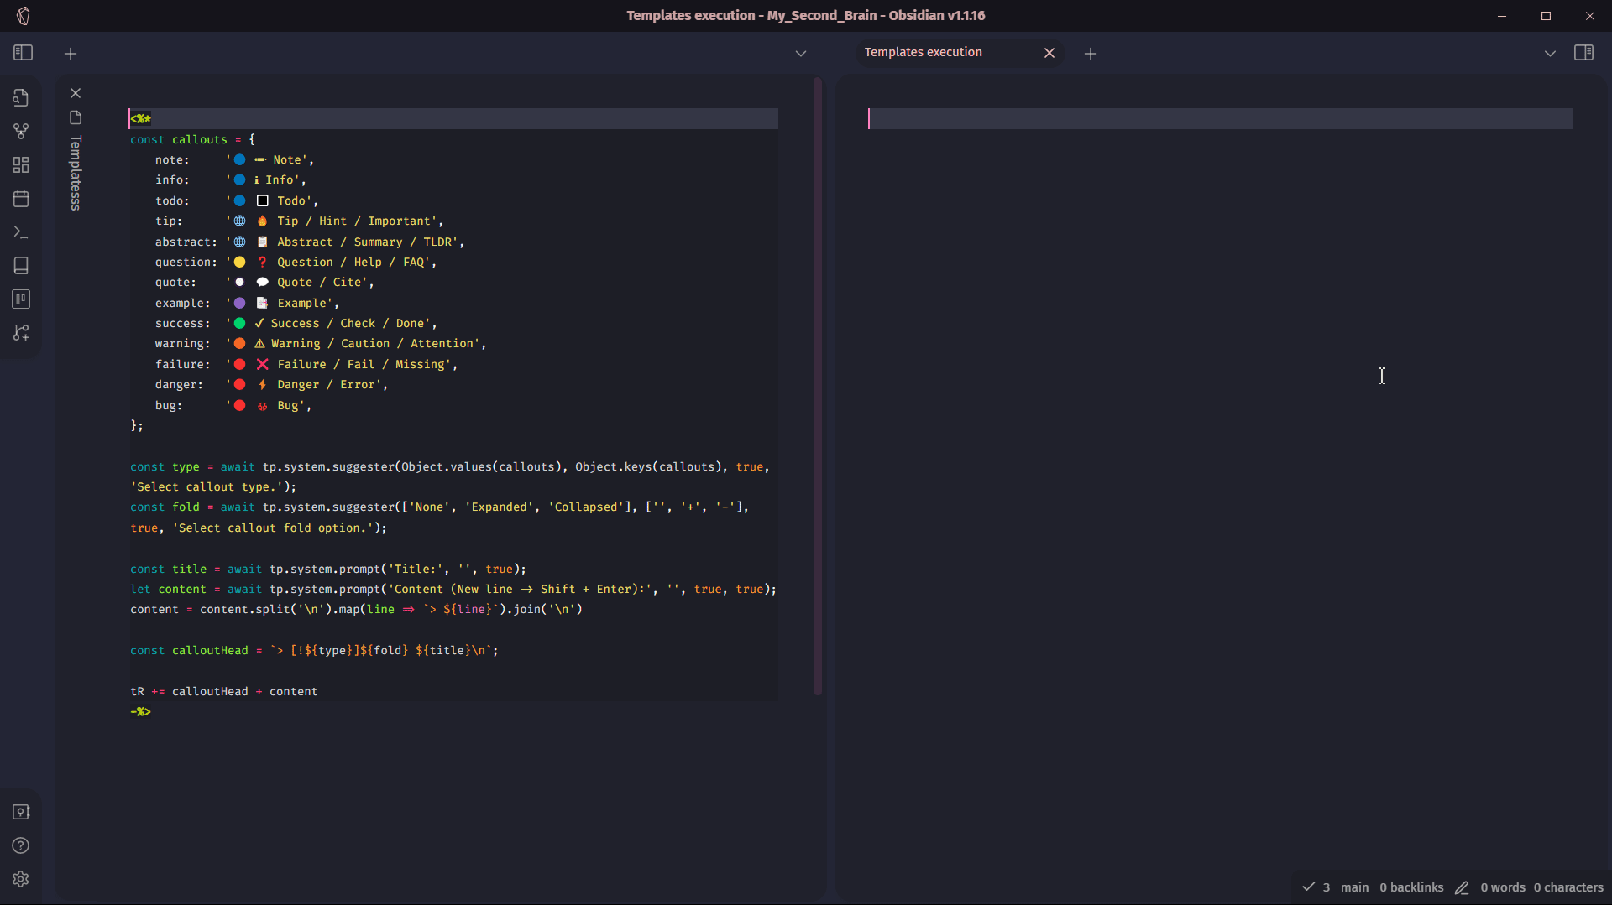
Task: Click the 'Question / Help / FAQ' line
Action: tap(296, 262)
